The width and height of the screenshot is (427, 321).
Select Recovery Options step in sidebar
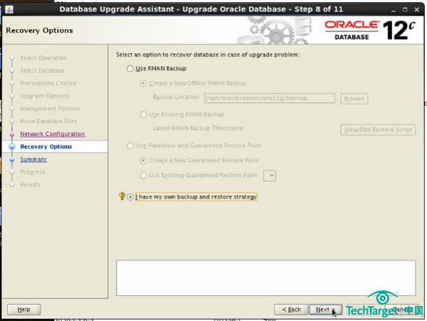tap(46, 147)
